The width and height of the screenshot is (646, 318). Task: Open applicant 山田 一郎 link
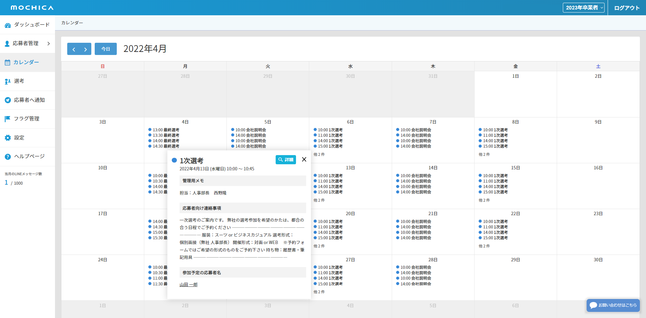tap(188, 285)
